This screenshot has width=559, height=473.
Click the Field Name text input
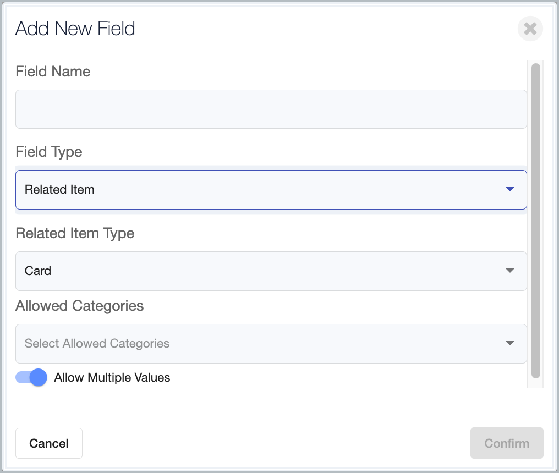tap(271, 109)
